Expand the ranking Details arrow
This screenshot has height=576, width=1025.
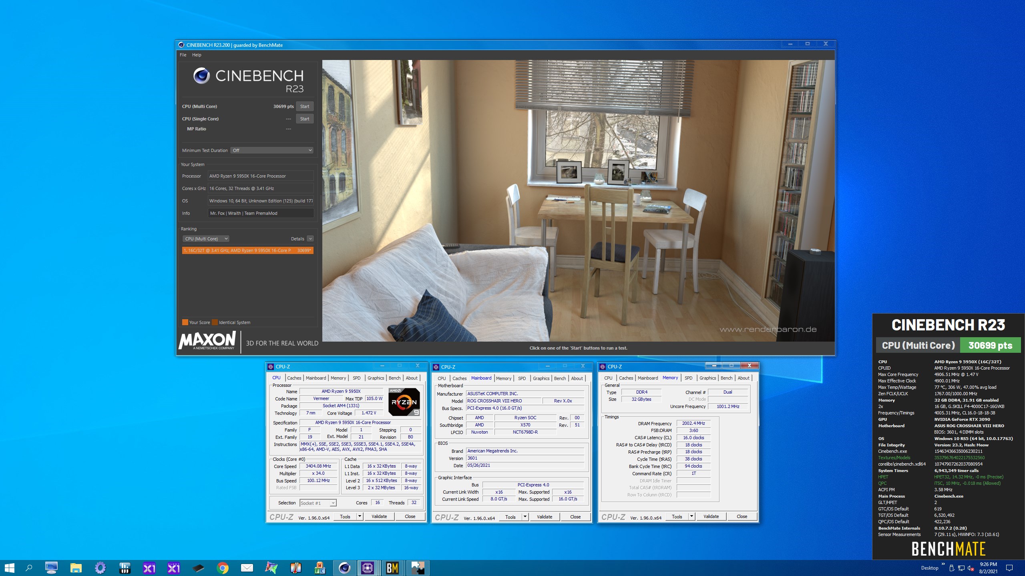click(x=310, y=239)
